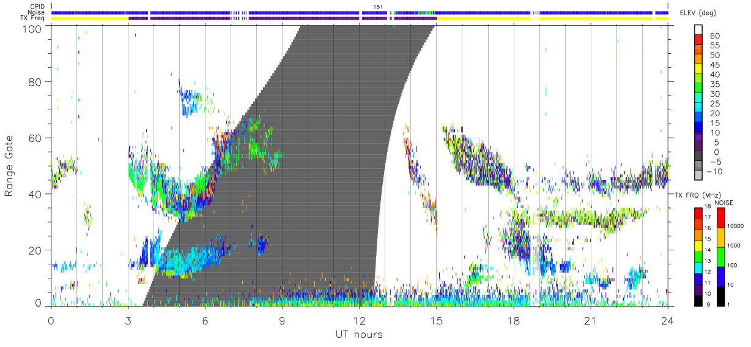Click the red top segment of NOISE bar
The width and height of the screenshot is (751, 347).
(721, 217)
